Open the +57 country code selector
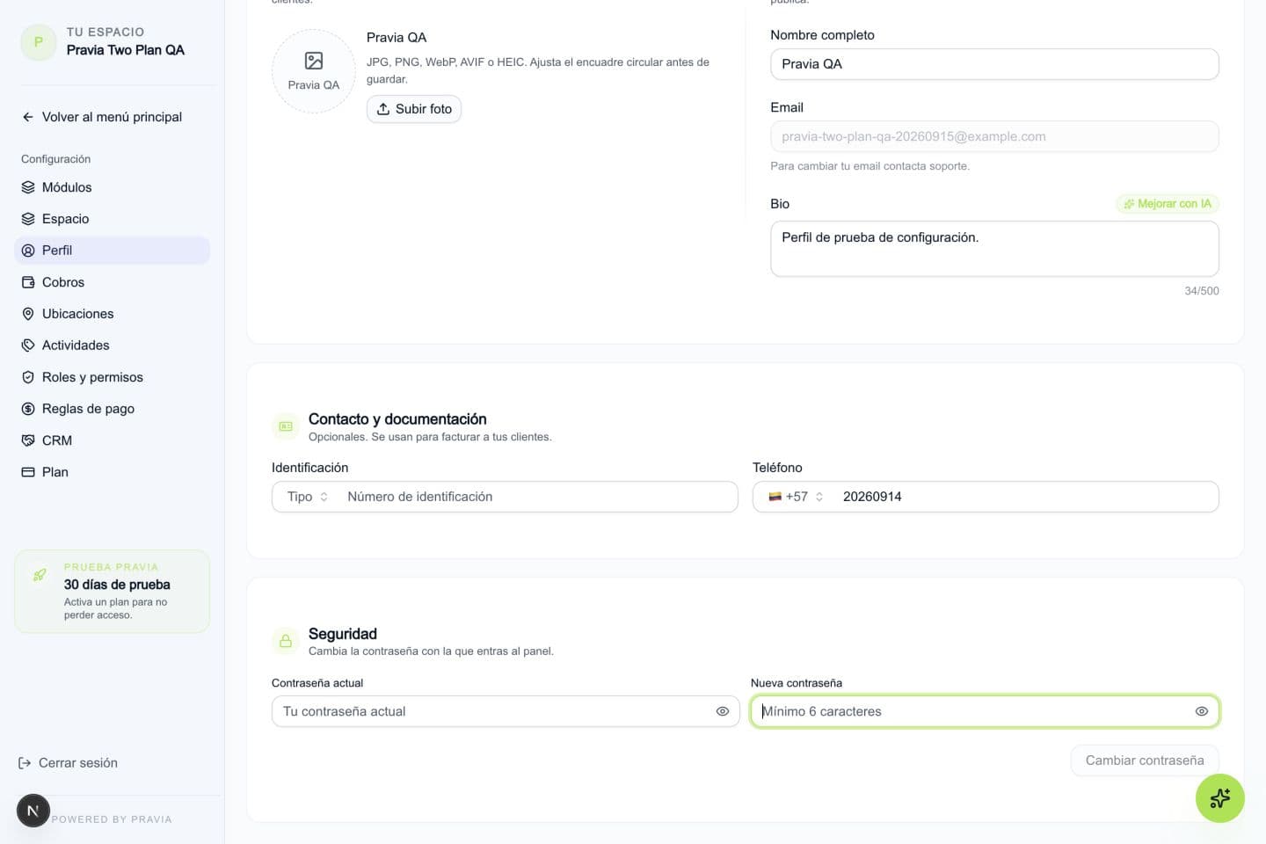This screenshot has width=1266, height=844. (x=797, y=497)
